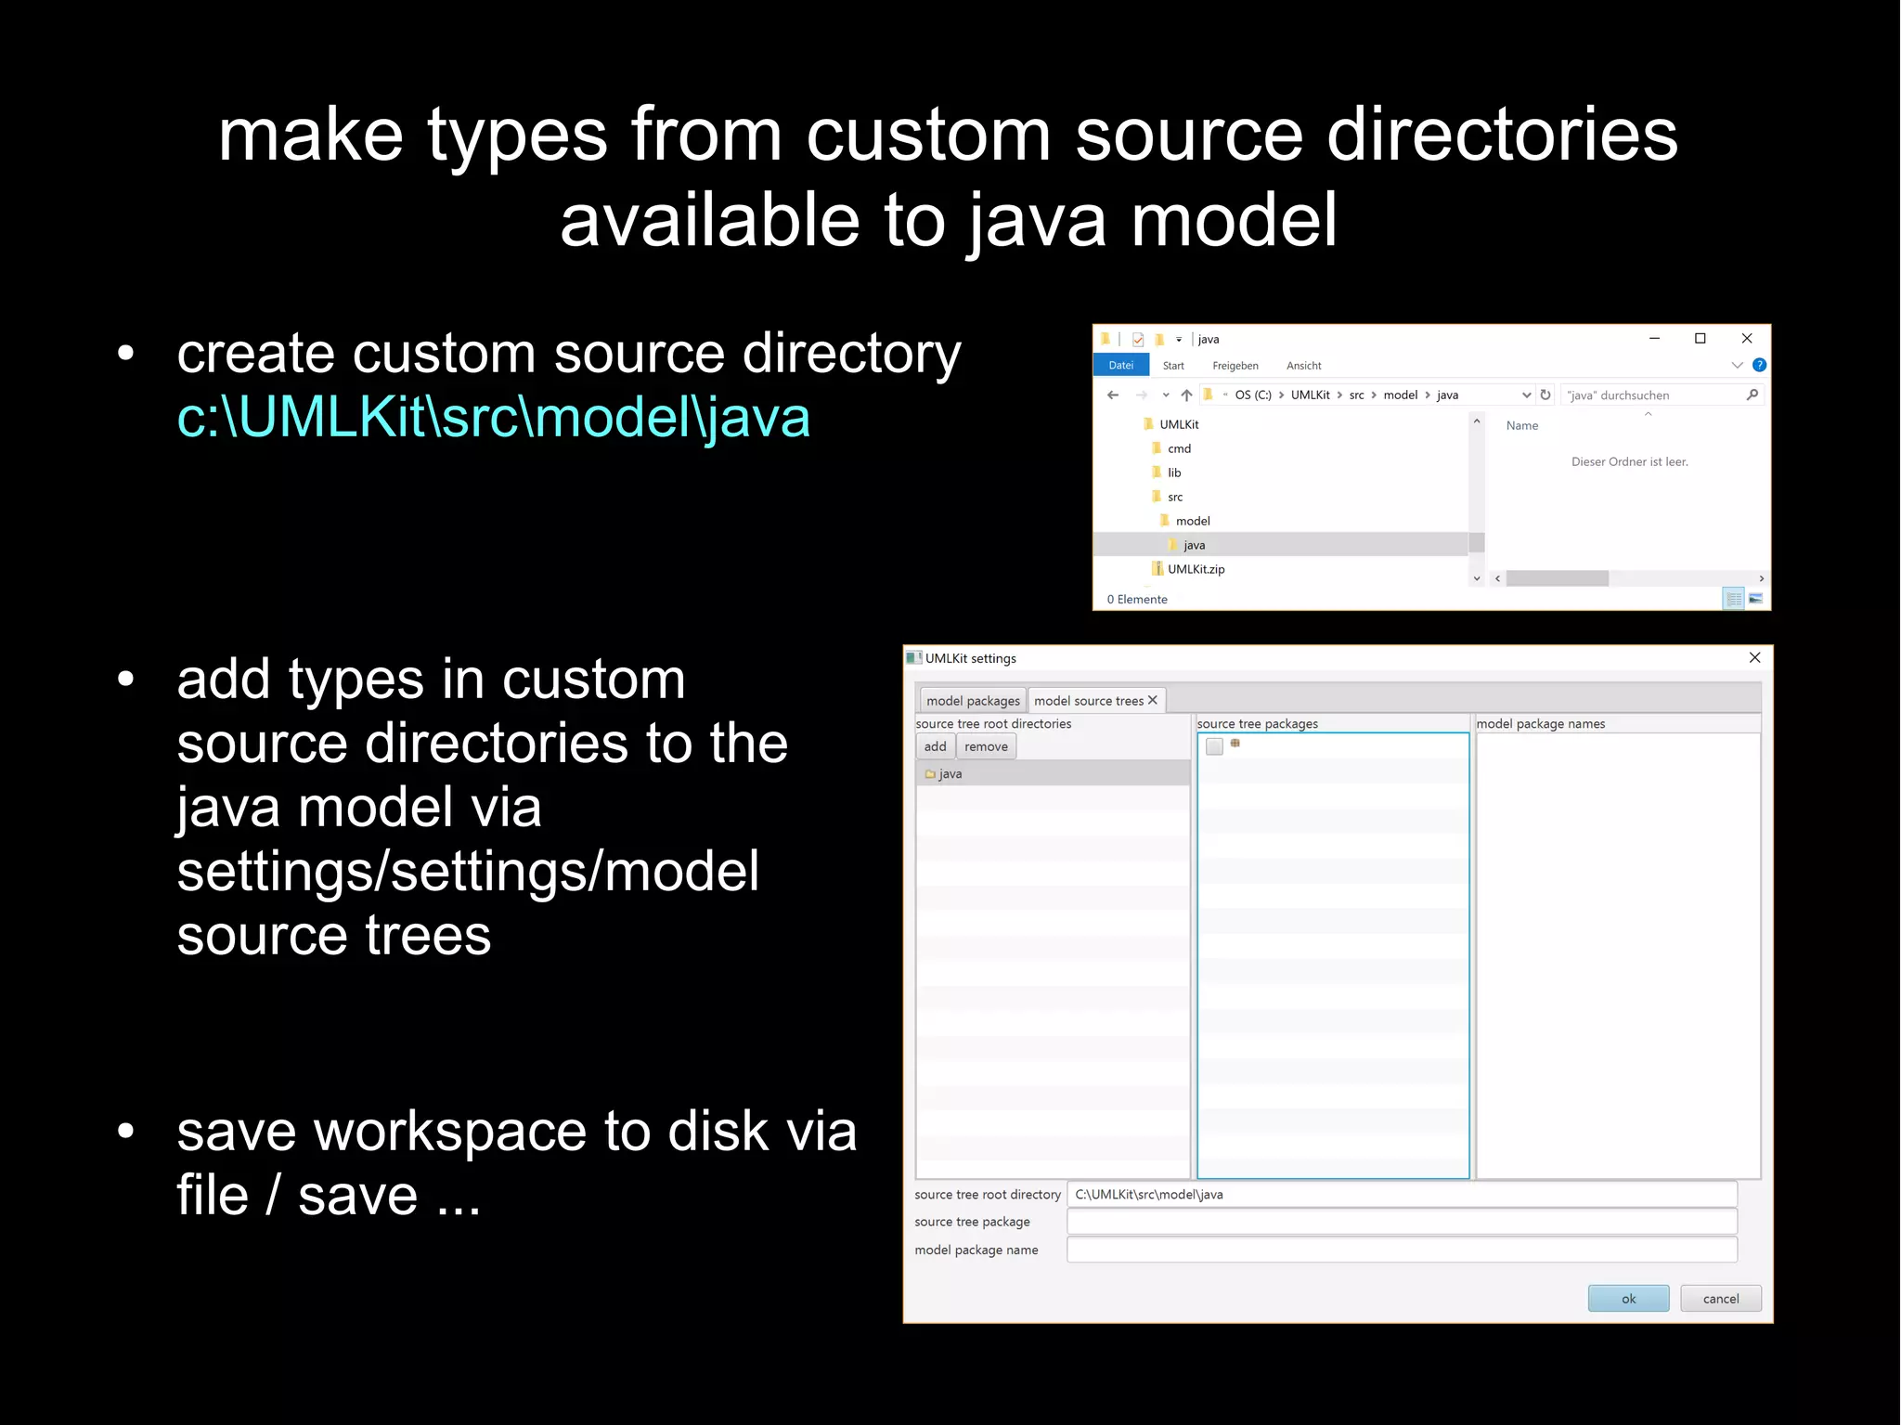This screenshot has width=1901, height=1425.
Task: Click the folder icon left of model in the Explorer tree
Action: (1165, 520)
